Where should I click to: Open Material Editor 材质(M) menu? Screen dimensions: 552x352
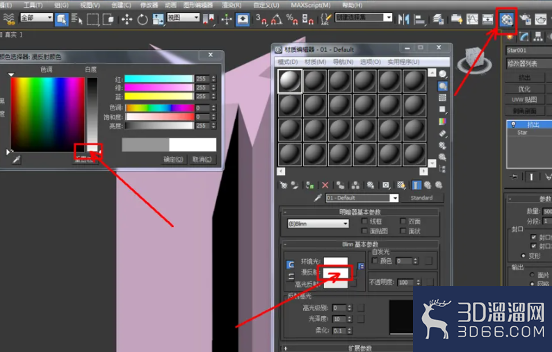tap(315, 62)
